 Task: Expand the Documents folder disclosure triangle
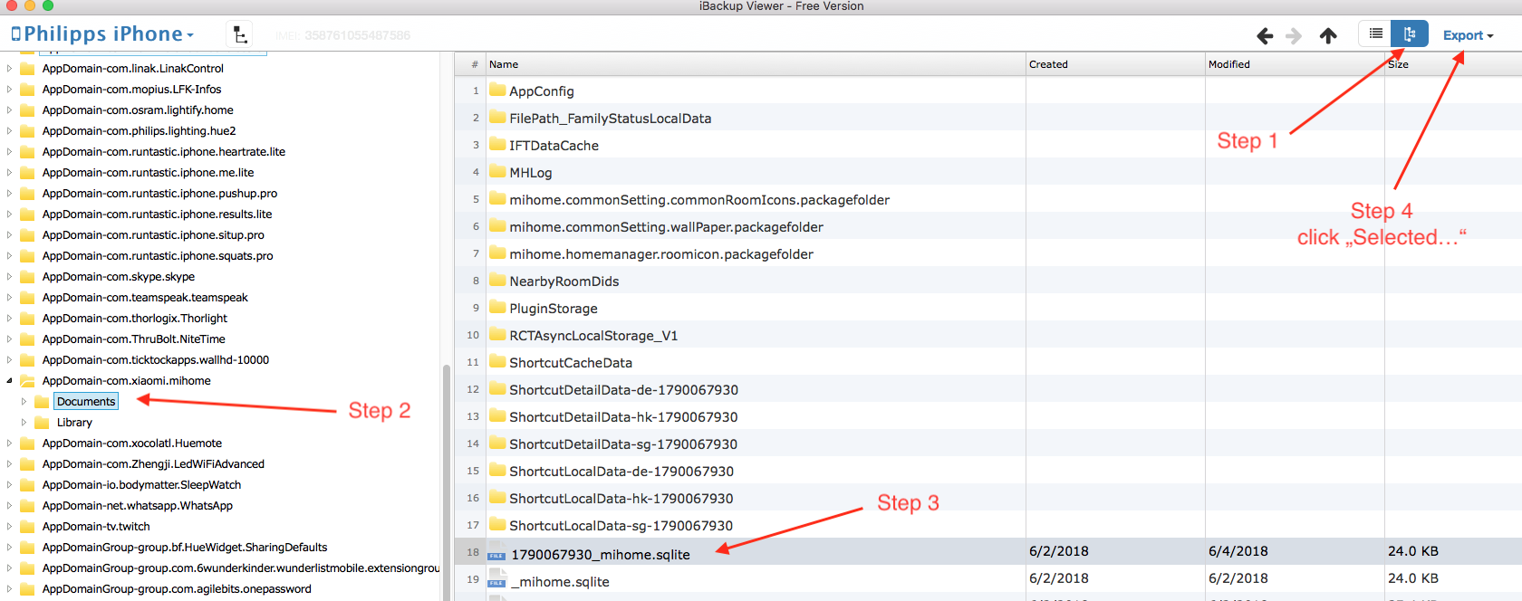pyautogui.click(x=24, y=402)
